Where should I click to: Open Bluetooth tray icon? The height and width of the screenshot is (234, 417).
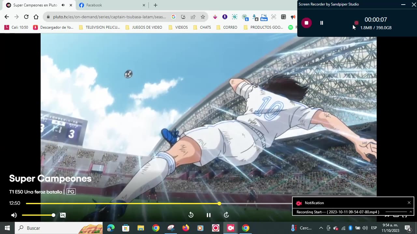click(351, 228)
